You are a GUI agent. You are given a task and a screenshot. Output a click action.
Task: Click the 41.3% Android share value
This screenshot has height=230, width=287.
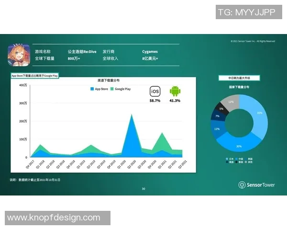pos(175,101)
